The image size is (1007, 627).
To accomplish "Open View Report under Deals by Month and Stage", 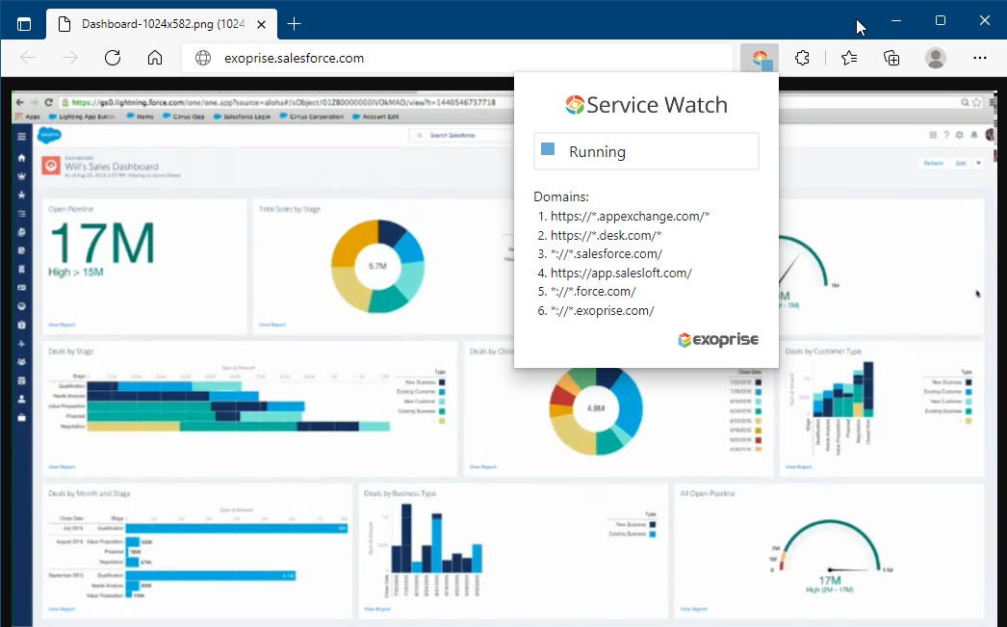I will (x=62, y=609).
